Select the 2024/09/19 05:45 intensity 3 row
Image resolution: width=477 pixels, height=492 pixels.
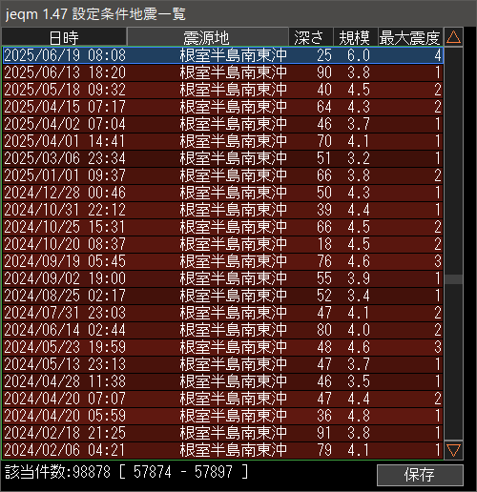pyautogui.click(x=222, y=261)
